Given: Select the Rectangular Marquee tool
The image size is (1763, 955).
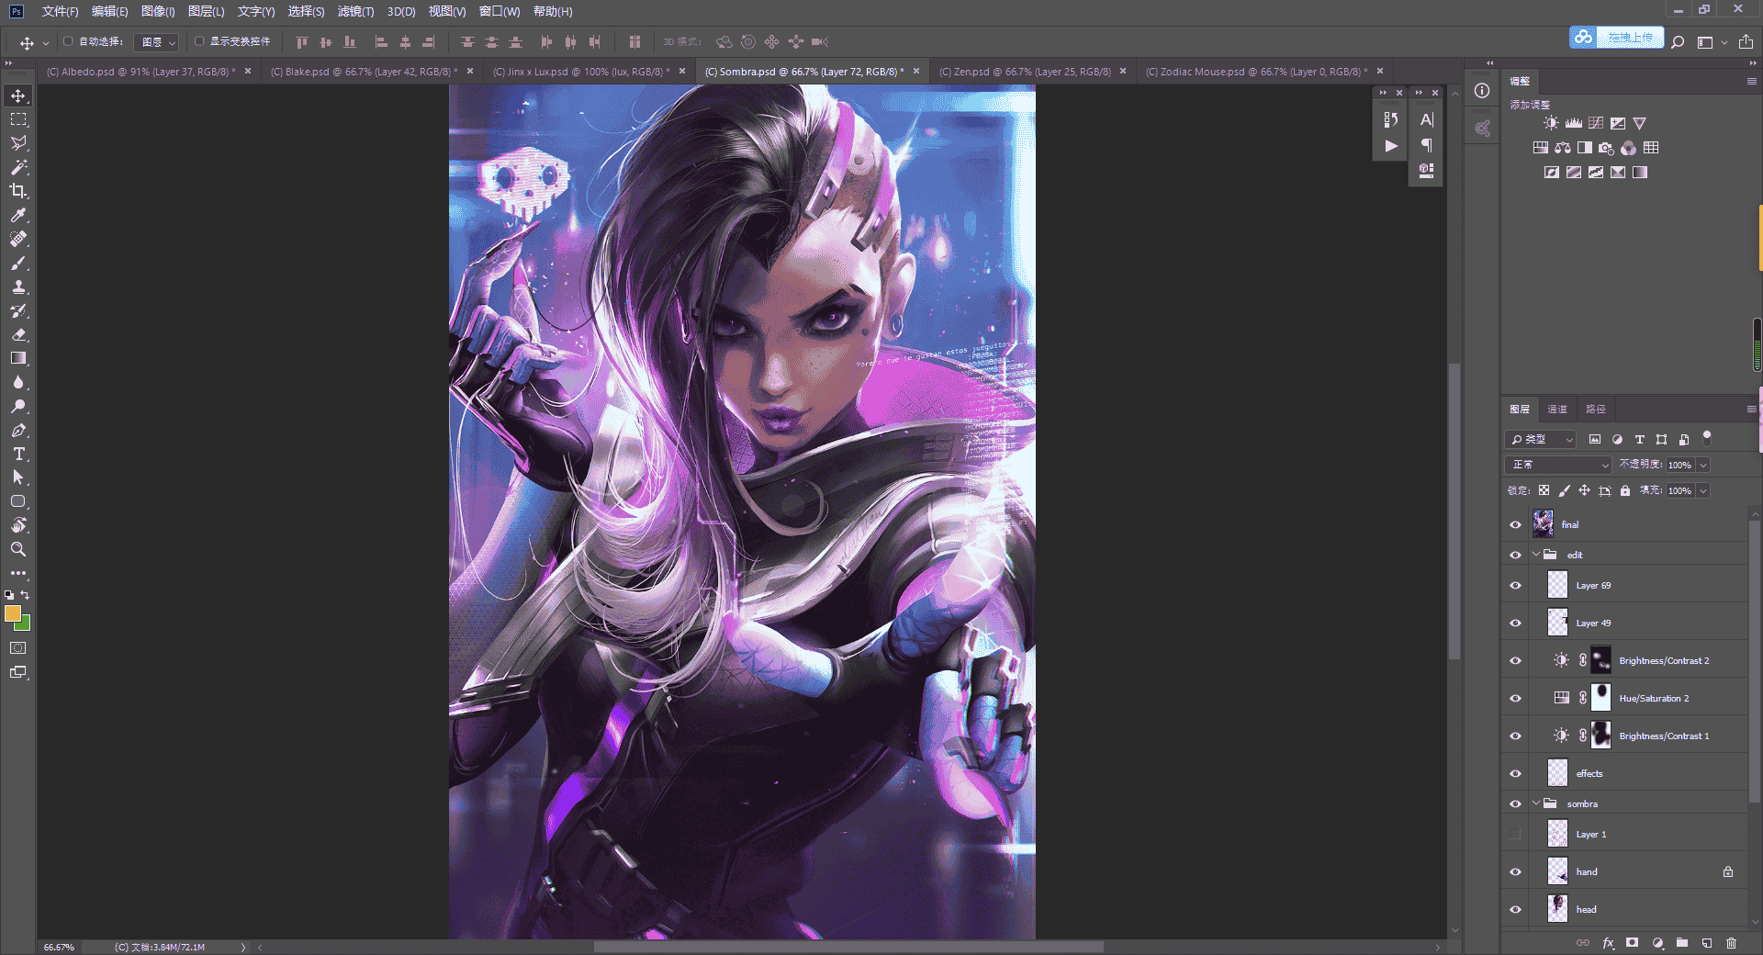Looking at the screenshot, I should [x=18, y=120].
